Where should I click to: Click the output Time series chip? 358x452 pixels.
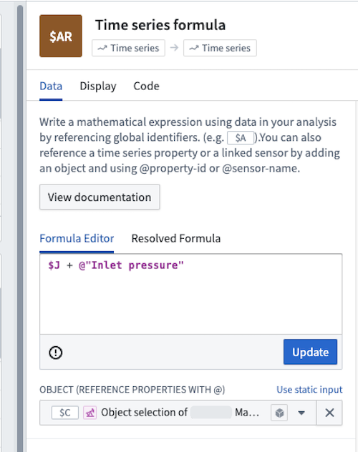pos(220,48)
